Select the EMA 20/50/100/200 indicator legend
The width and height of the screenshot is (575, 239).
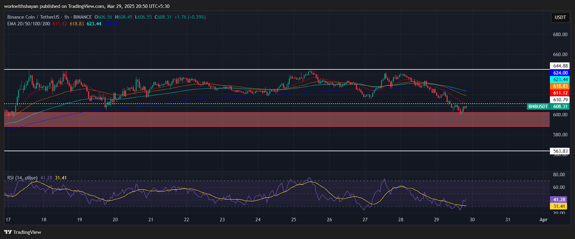(28, 24)
